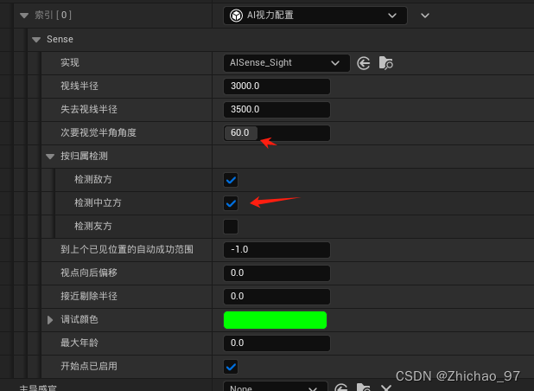This screenshot has height=391, width=534.
Task: Clear the None dropdown with X icon
Action: pos(386,388)
